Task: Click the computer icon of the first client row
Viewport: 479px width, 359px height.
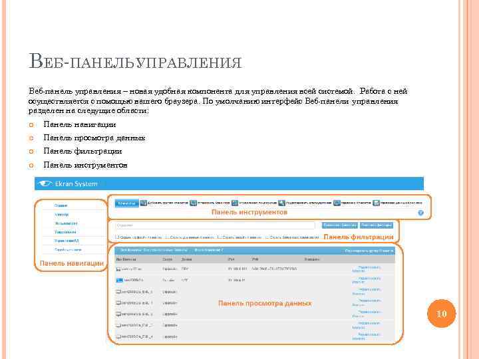Action: (118, 269)
